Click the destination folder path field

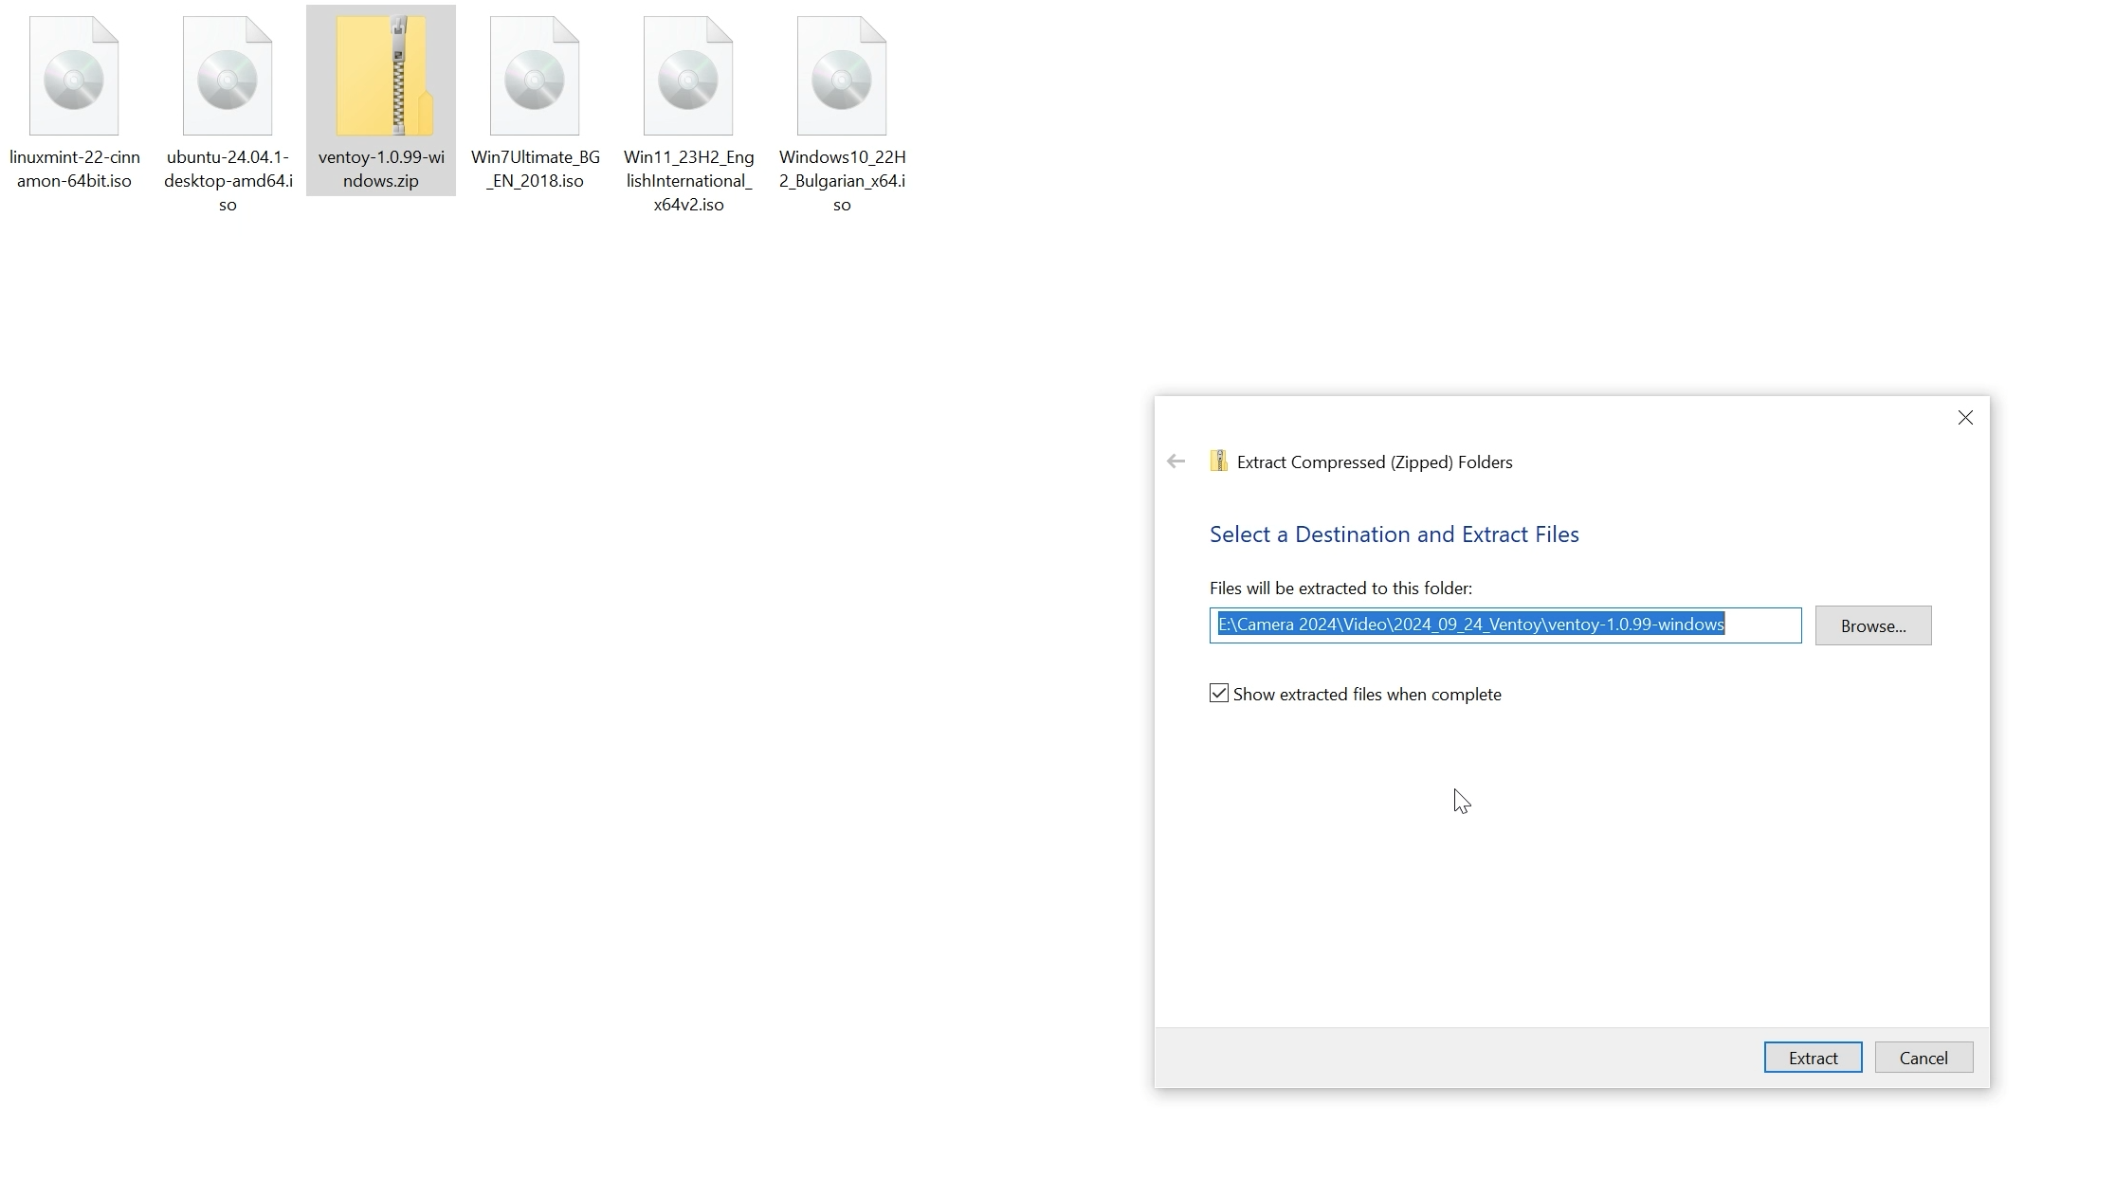click(1505, 625)
